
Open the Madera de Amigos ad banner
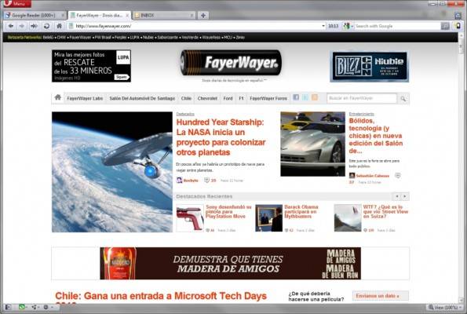tap(230, 263)
